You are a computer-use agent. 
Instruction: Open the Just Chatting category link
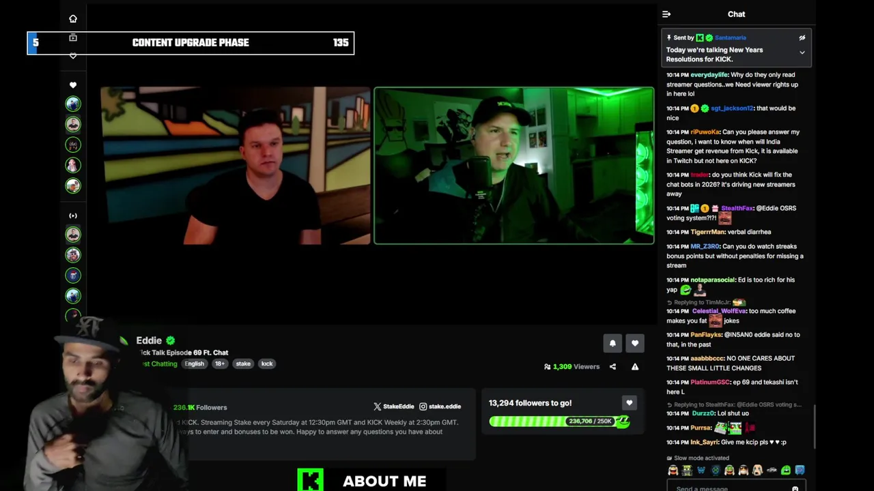click(160, 364)
